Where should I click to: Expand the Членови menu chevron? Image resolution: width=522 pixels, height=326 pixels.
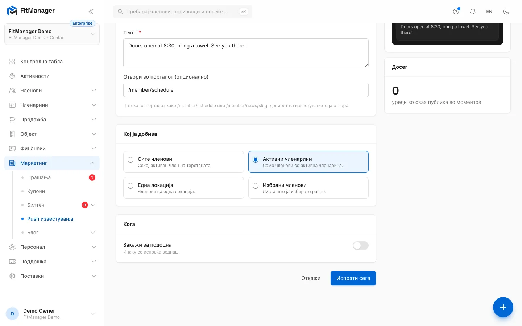[x=94, y=91]
